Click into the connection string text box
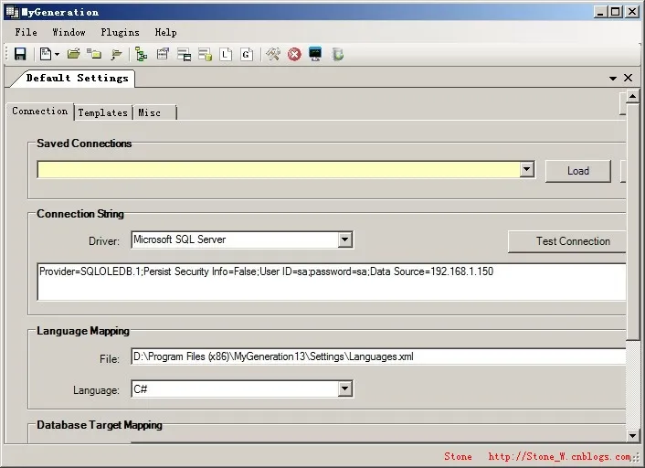 coord(332,282)
